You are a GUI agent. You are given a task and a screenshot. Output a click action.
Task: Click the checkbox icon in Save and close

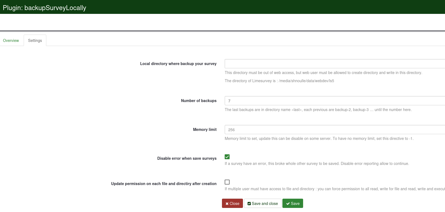tap(249, 204)
